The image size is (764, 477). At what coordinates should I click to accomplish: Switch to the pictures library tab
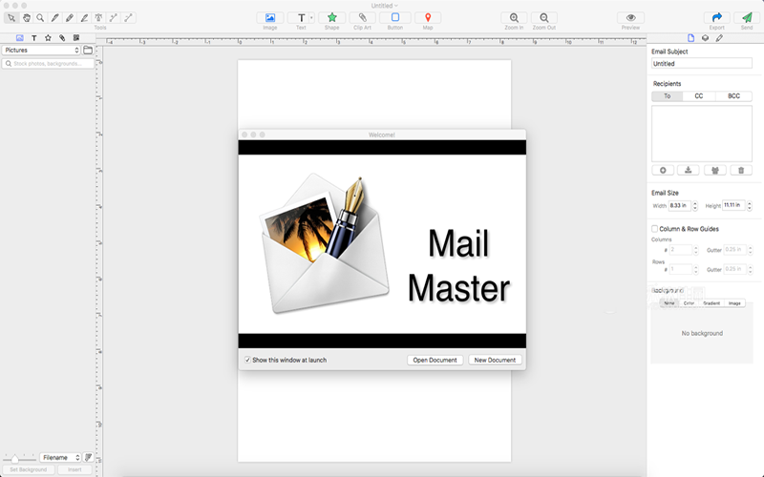point(19,37)
